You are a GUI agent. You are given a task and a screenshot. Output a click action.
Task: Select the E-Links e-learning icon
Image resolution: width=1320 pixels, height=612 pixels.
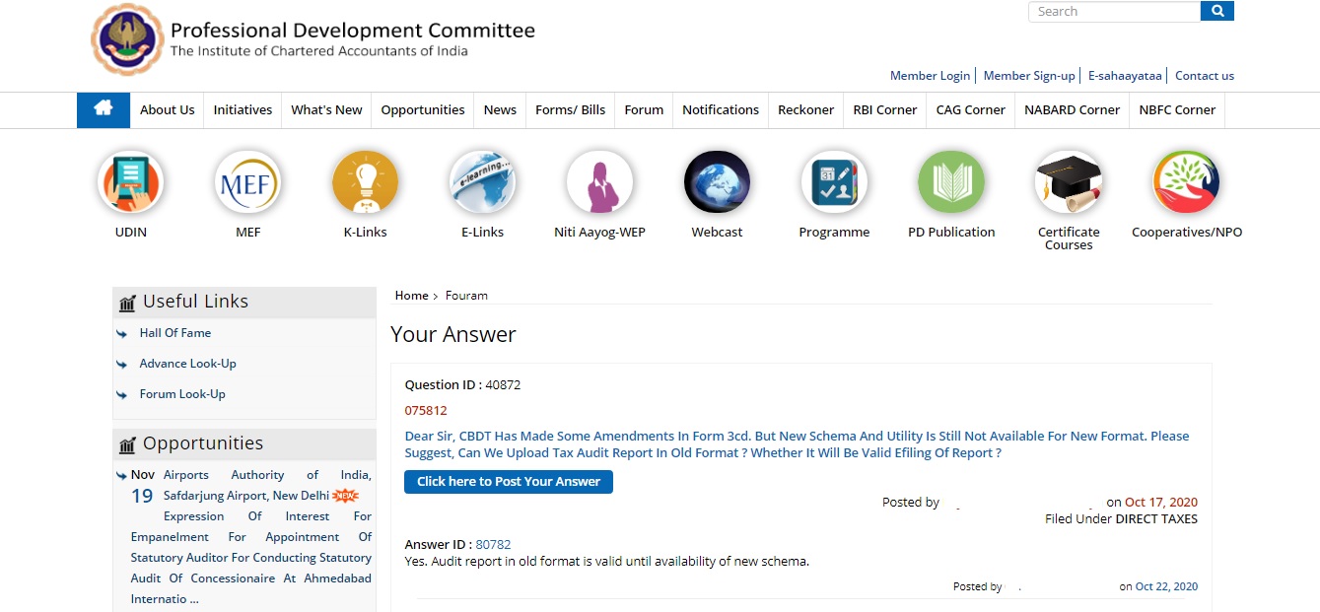point(482,183)
